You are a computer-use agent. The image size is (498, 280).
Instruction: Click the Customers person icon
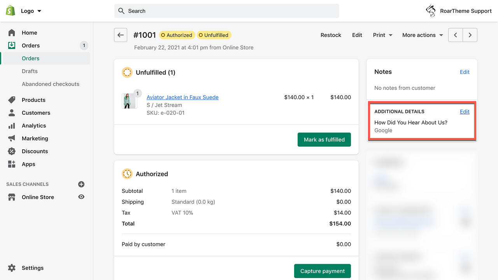(12, 113)
